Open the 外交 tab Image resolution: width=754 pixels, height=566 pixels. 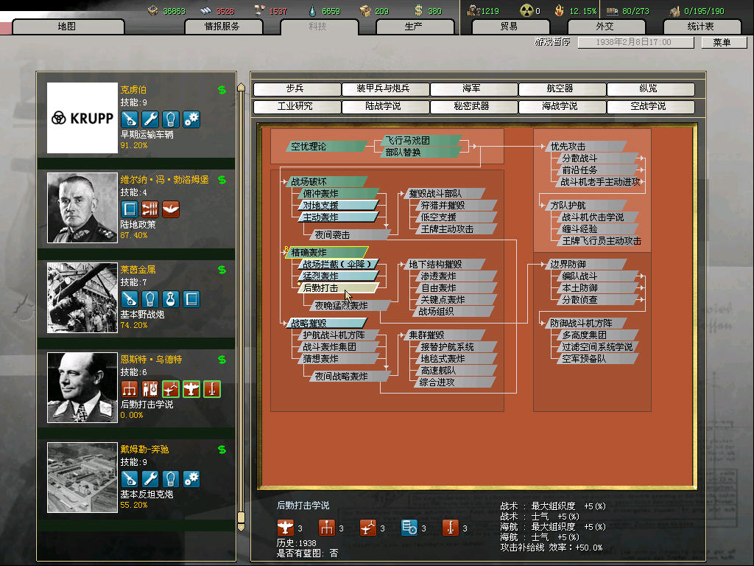[604, 27]
